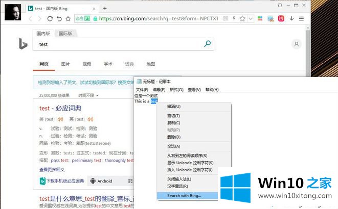Click the 'pass test' phrase link
This screenshot has width=338, height=209.
click(x=59, y=161)
